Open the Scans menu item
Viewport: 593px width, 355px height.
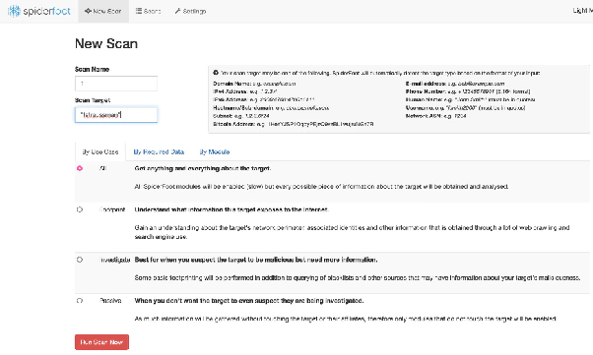pyautogui.click(x=148, y=12)
